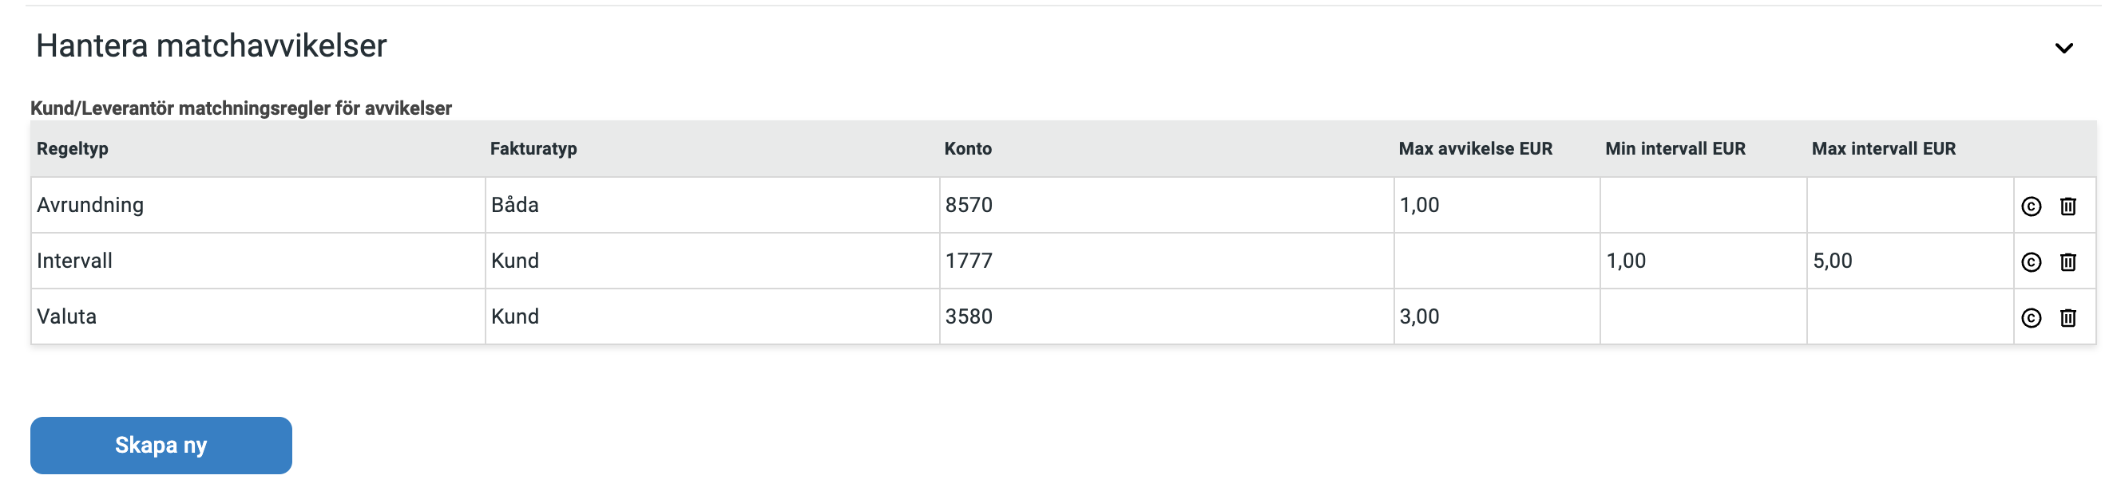Select the Intervall regeltyp cell
Viewport: 2113px width, 491px height.
point(259,261)
